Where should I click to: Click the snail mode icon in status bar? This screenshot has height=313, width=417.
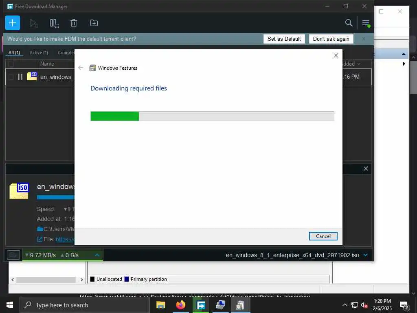tap(13, 255)
